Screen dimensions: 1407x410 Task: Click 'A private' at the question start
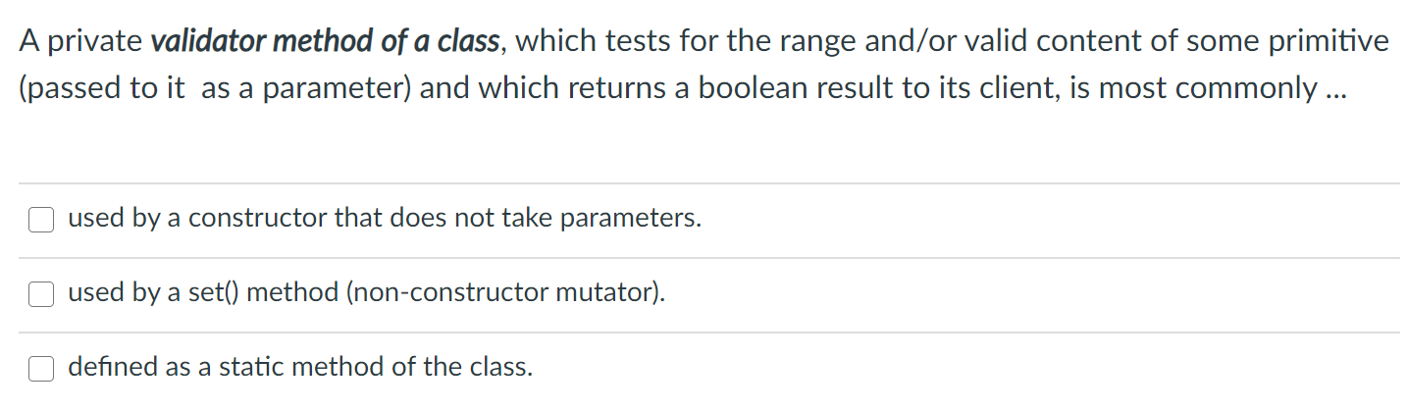coord(81,42)
